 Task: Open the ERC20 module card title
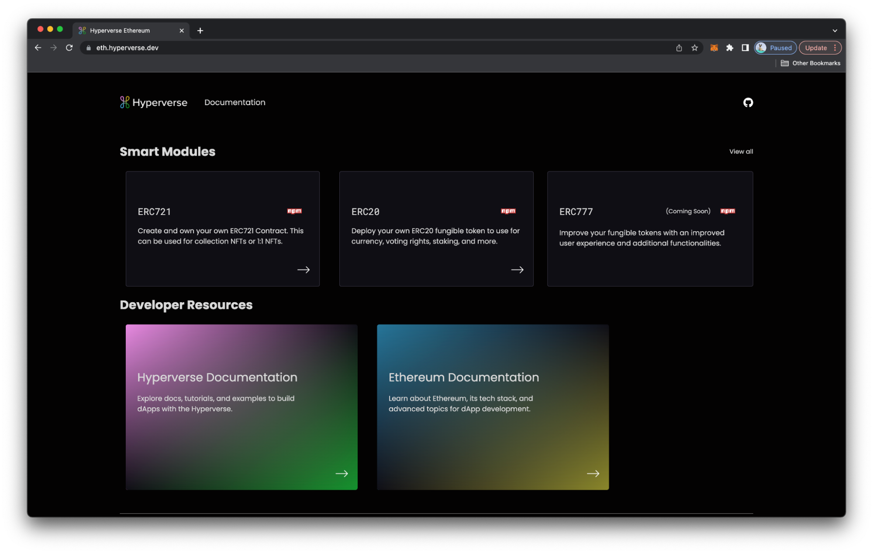click(x=366, y=212)
